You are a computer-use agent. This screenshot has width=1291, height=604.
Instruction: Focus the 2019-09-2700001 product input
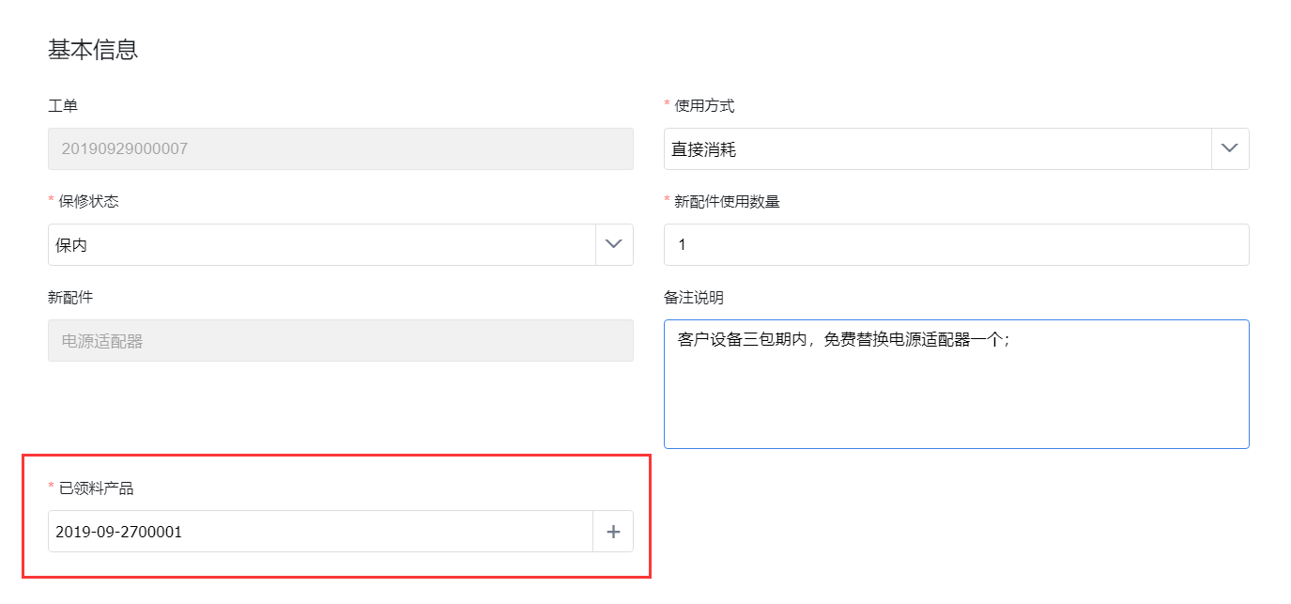pos(320,532)
